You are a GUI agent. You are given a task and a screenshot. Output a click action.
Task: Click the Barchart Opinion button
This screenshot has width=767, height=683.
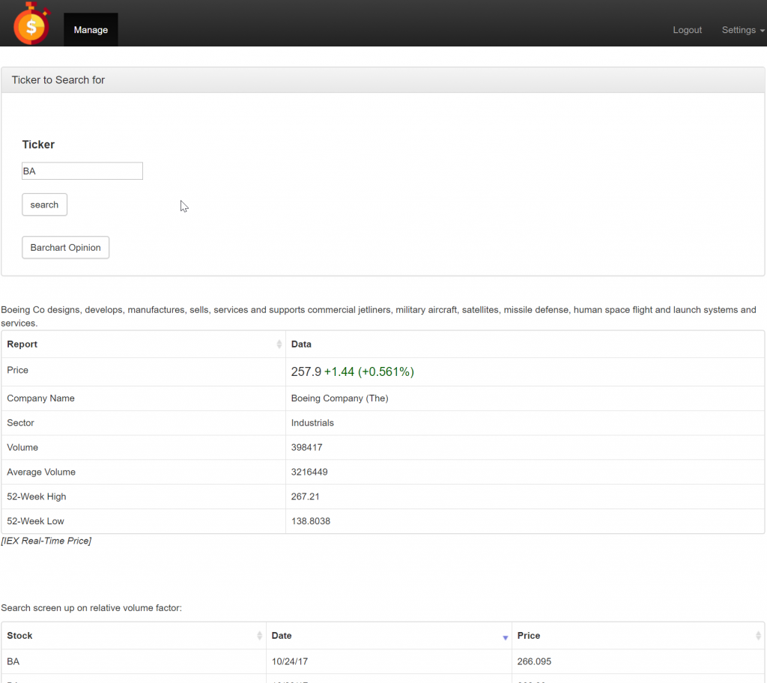pyautogui.click(x=66, y=248)
